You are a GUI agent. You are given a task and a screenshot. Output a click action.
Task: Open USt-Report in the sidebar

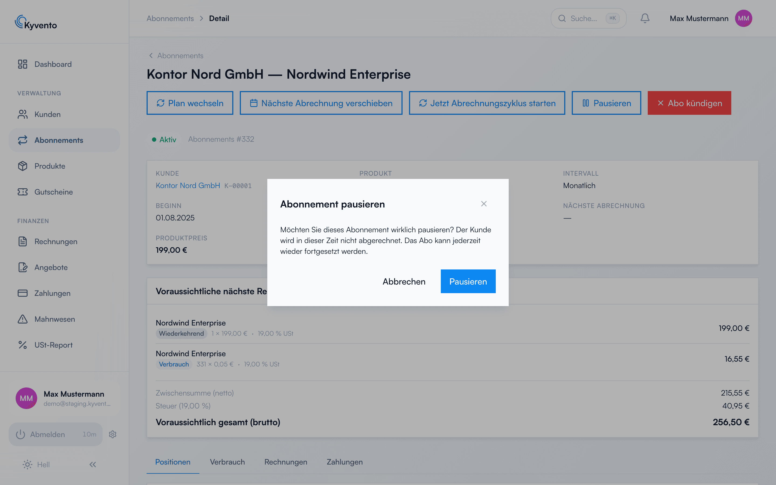(64, 345)
